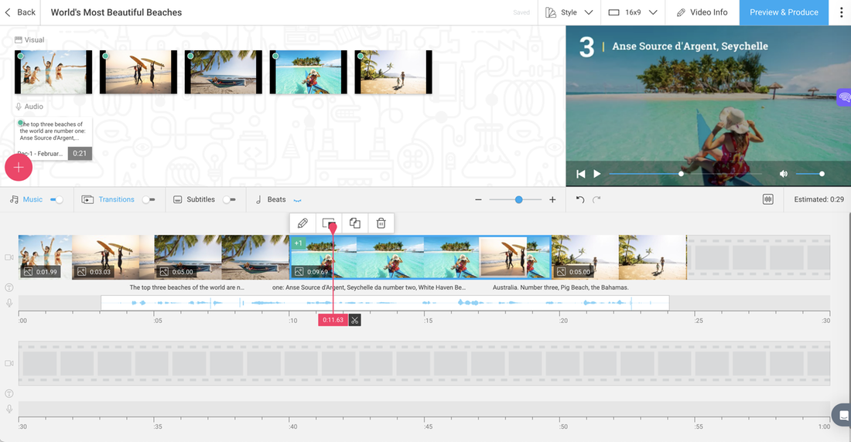The height and width of the screenshot is (442, 851).
Task: Expand the 16x9 aspect ratio dropdown
Action: point(633,12)
